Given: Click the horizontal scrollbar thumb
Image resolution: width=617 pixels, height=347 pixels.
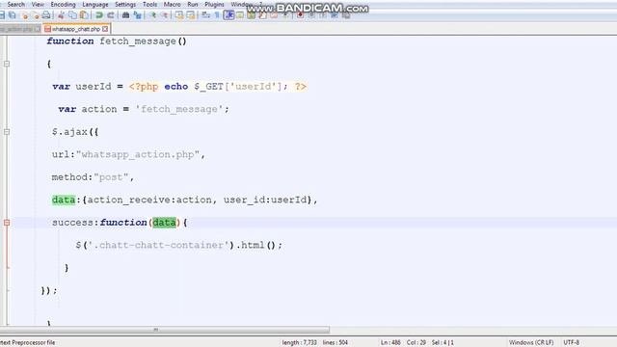Looking at the screenshot, I should (165, 330).
